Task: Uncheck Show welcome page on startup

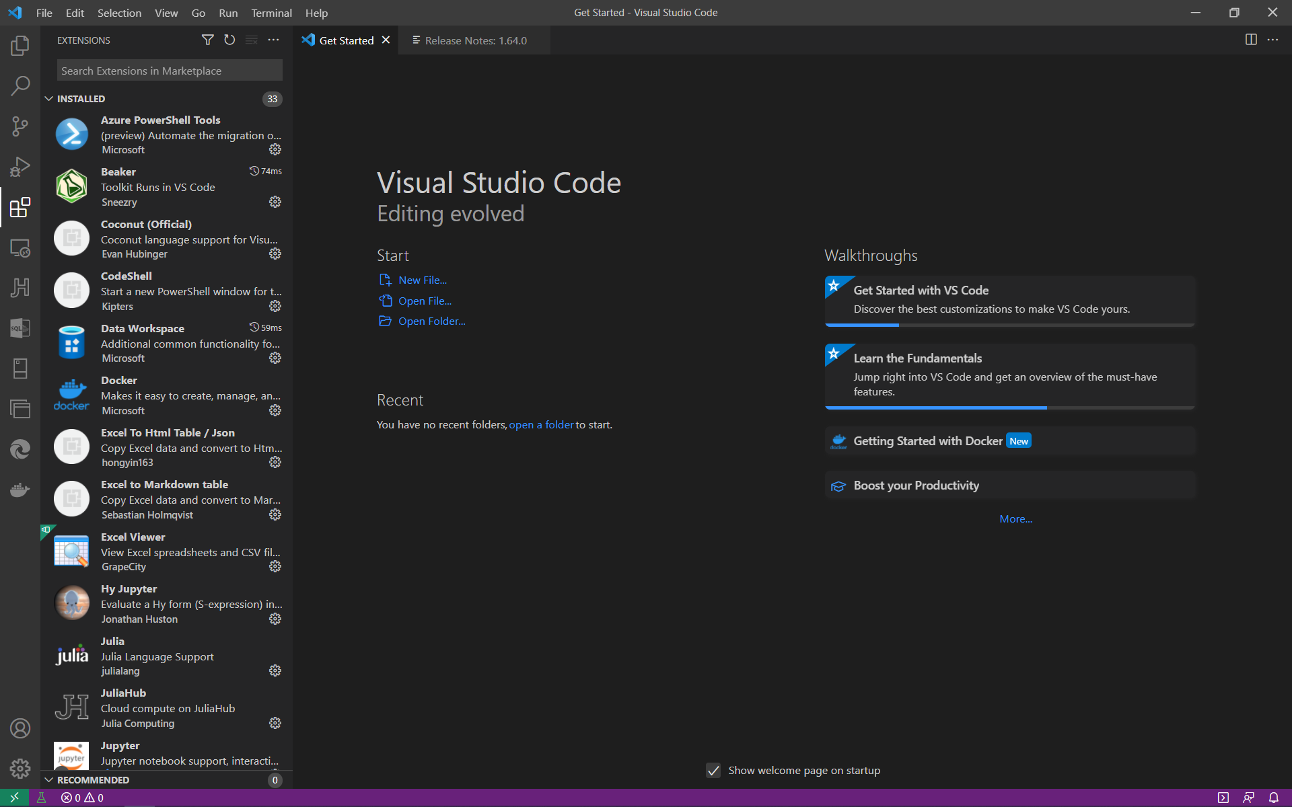Action: (713, 771)
